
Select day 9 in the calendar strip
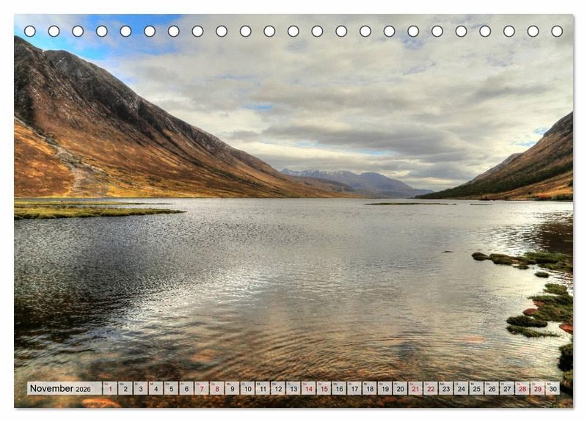tap(233, 388)
